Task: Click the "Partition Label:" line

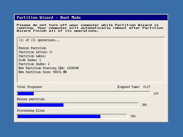Action: [x=32, y=56]
